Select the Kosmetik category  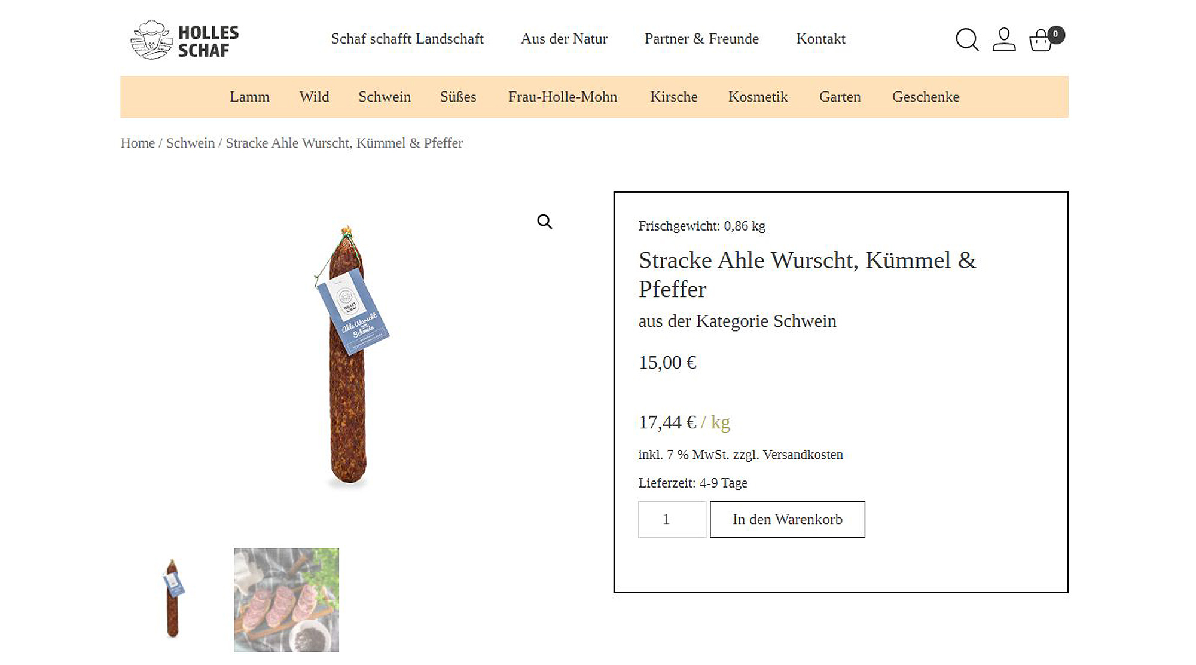coord(758,97)
